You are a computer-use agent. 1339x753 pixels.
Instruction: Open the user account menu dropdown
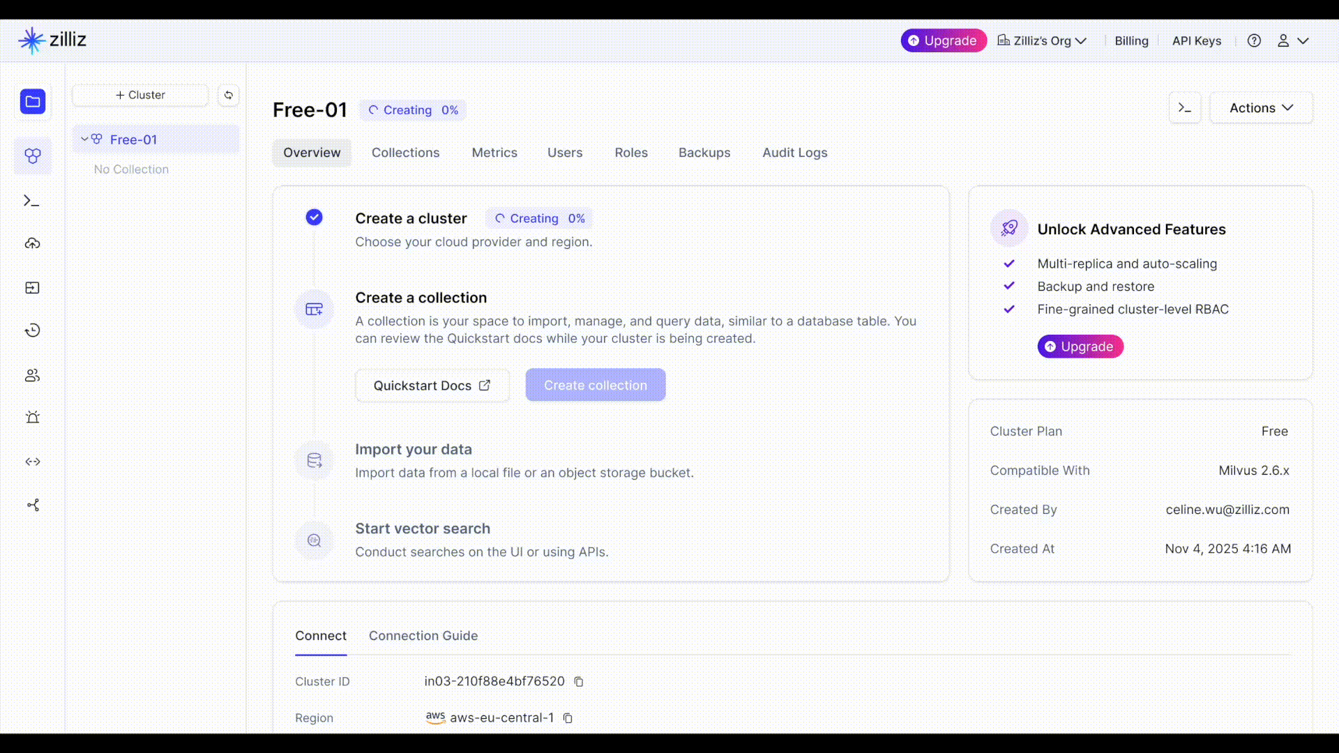tap(1292, 40)
